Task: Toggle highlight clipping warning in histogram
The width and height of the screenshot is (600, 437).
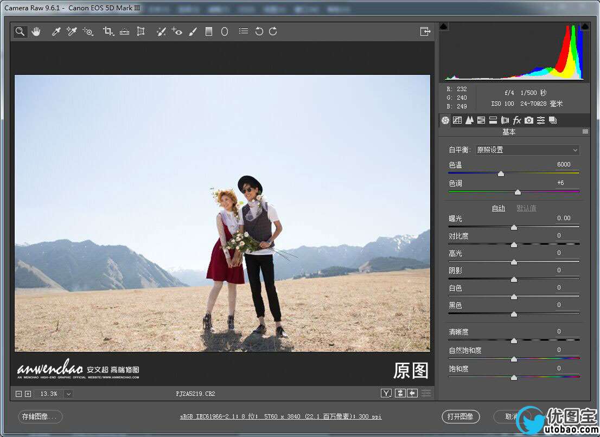Action: click(585, 26)
